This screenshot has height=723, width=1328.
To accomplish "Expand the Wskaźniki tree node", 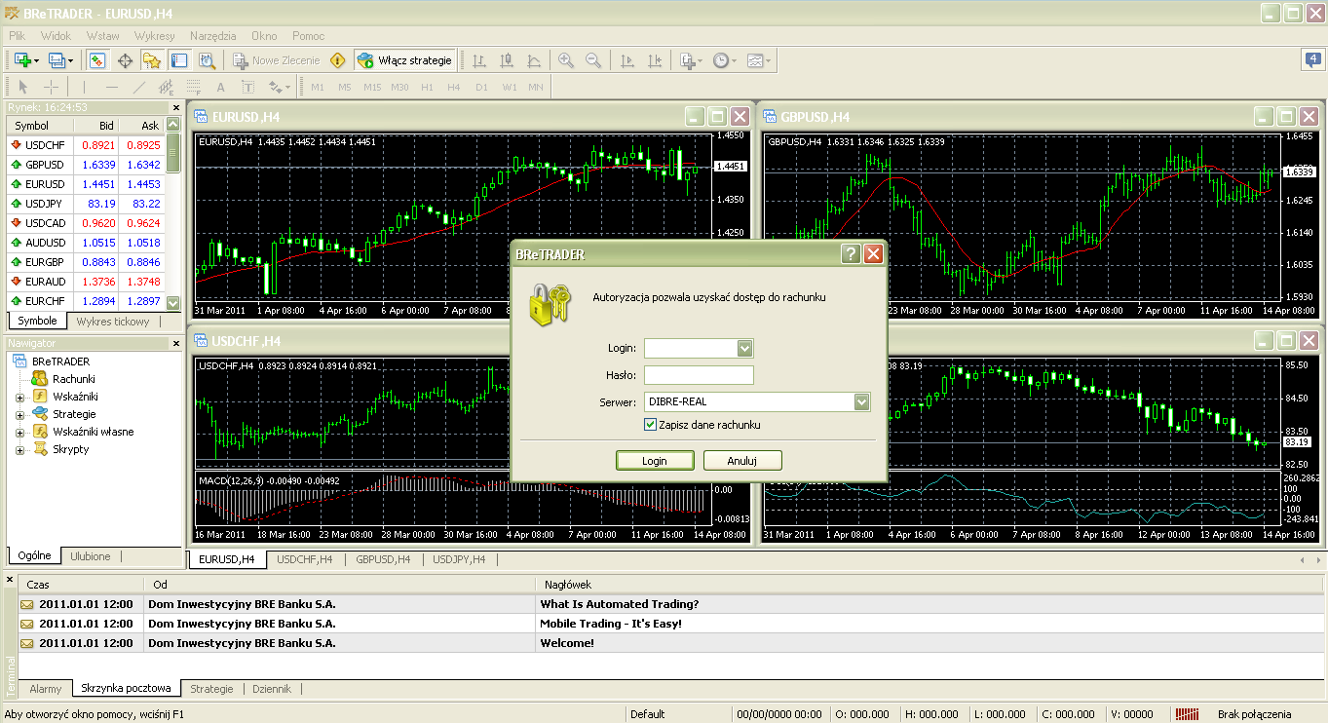I will 19,397.
